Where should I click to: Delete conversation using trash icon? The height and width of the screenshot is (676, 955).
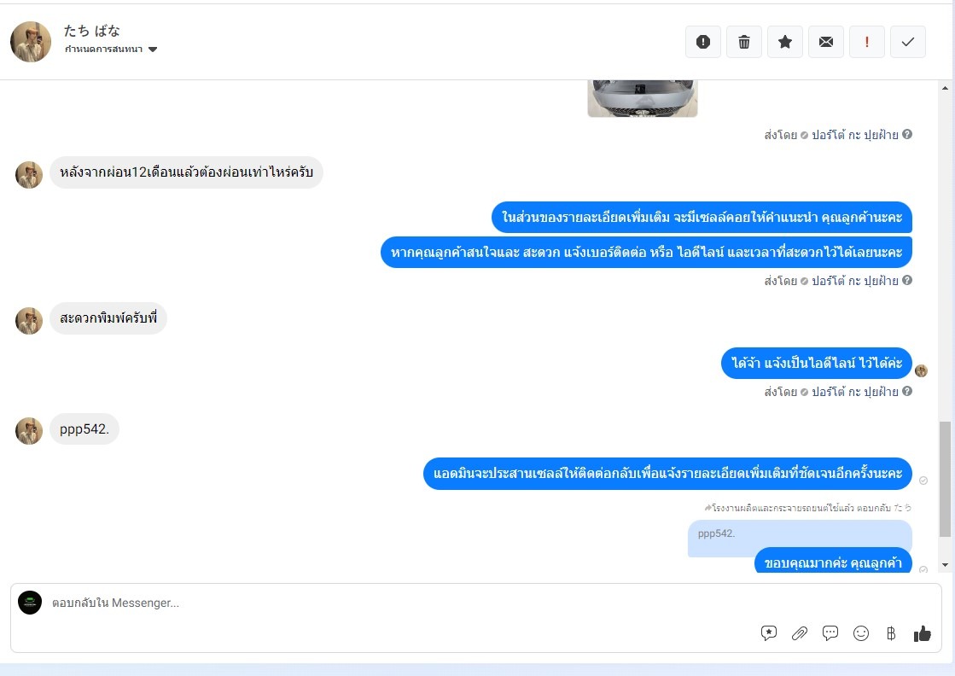[x=743, y=42]
